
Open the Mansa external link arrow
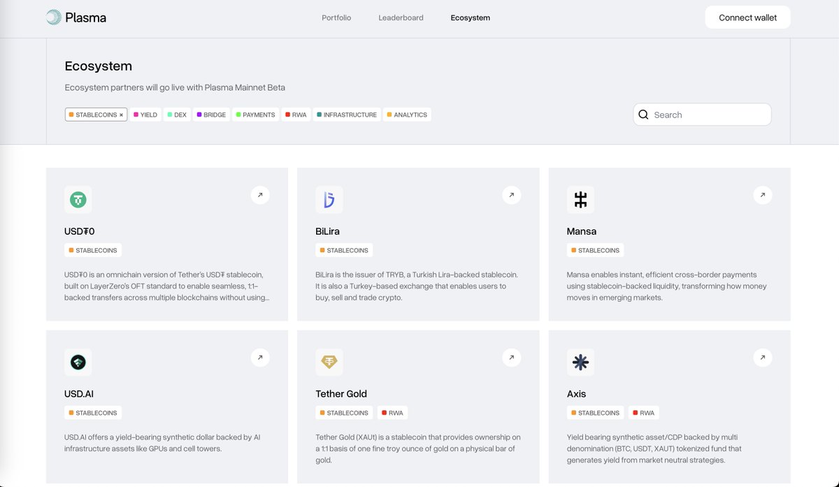click(763, 195)
